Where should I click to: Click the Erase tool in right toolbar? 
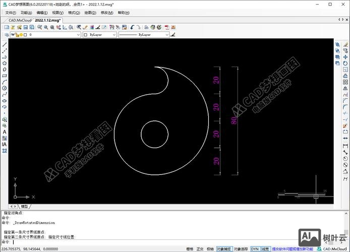345,45
